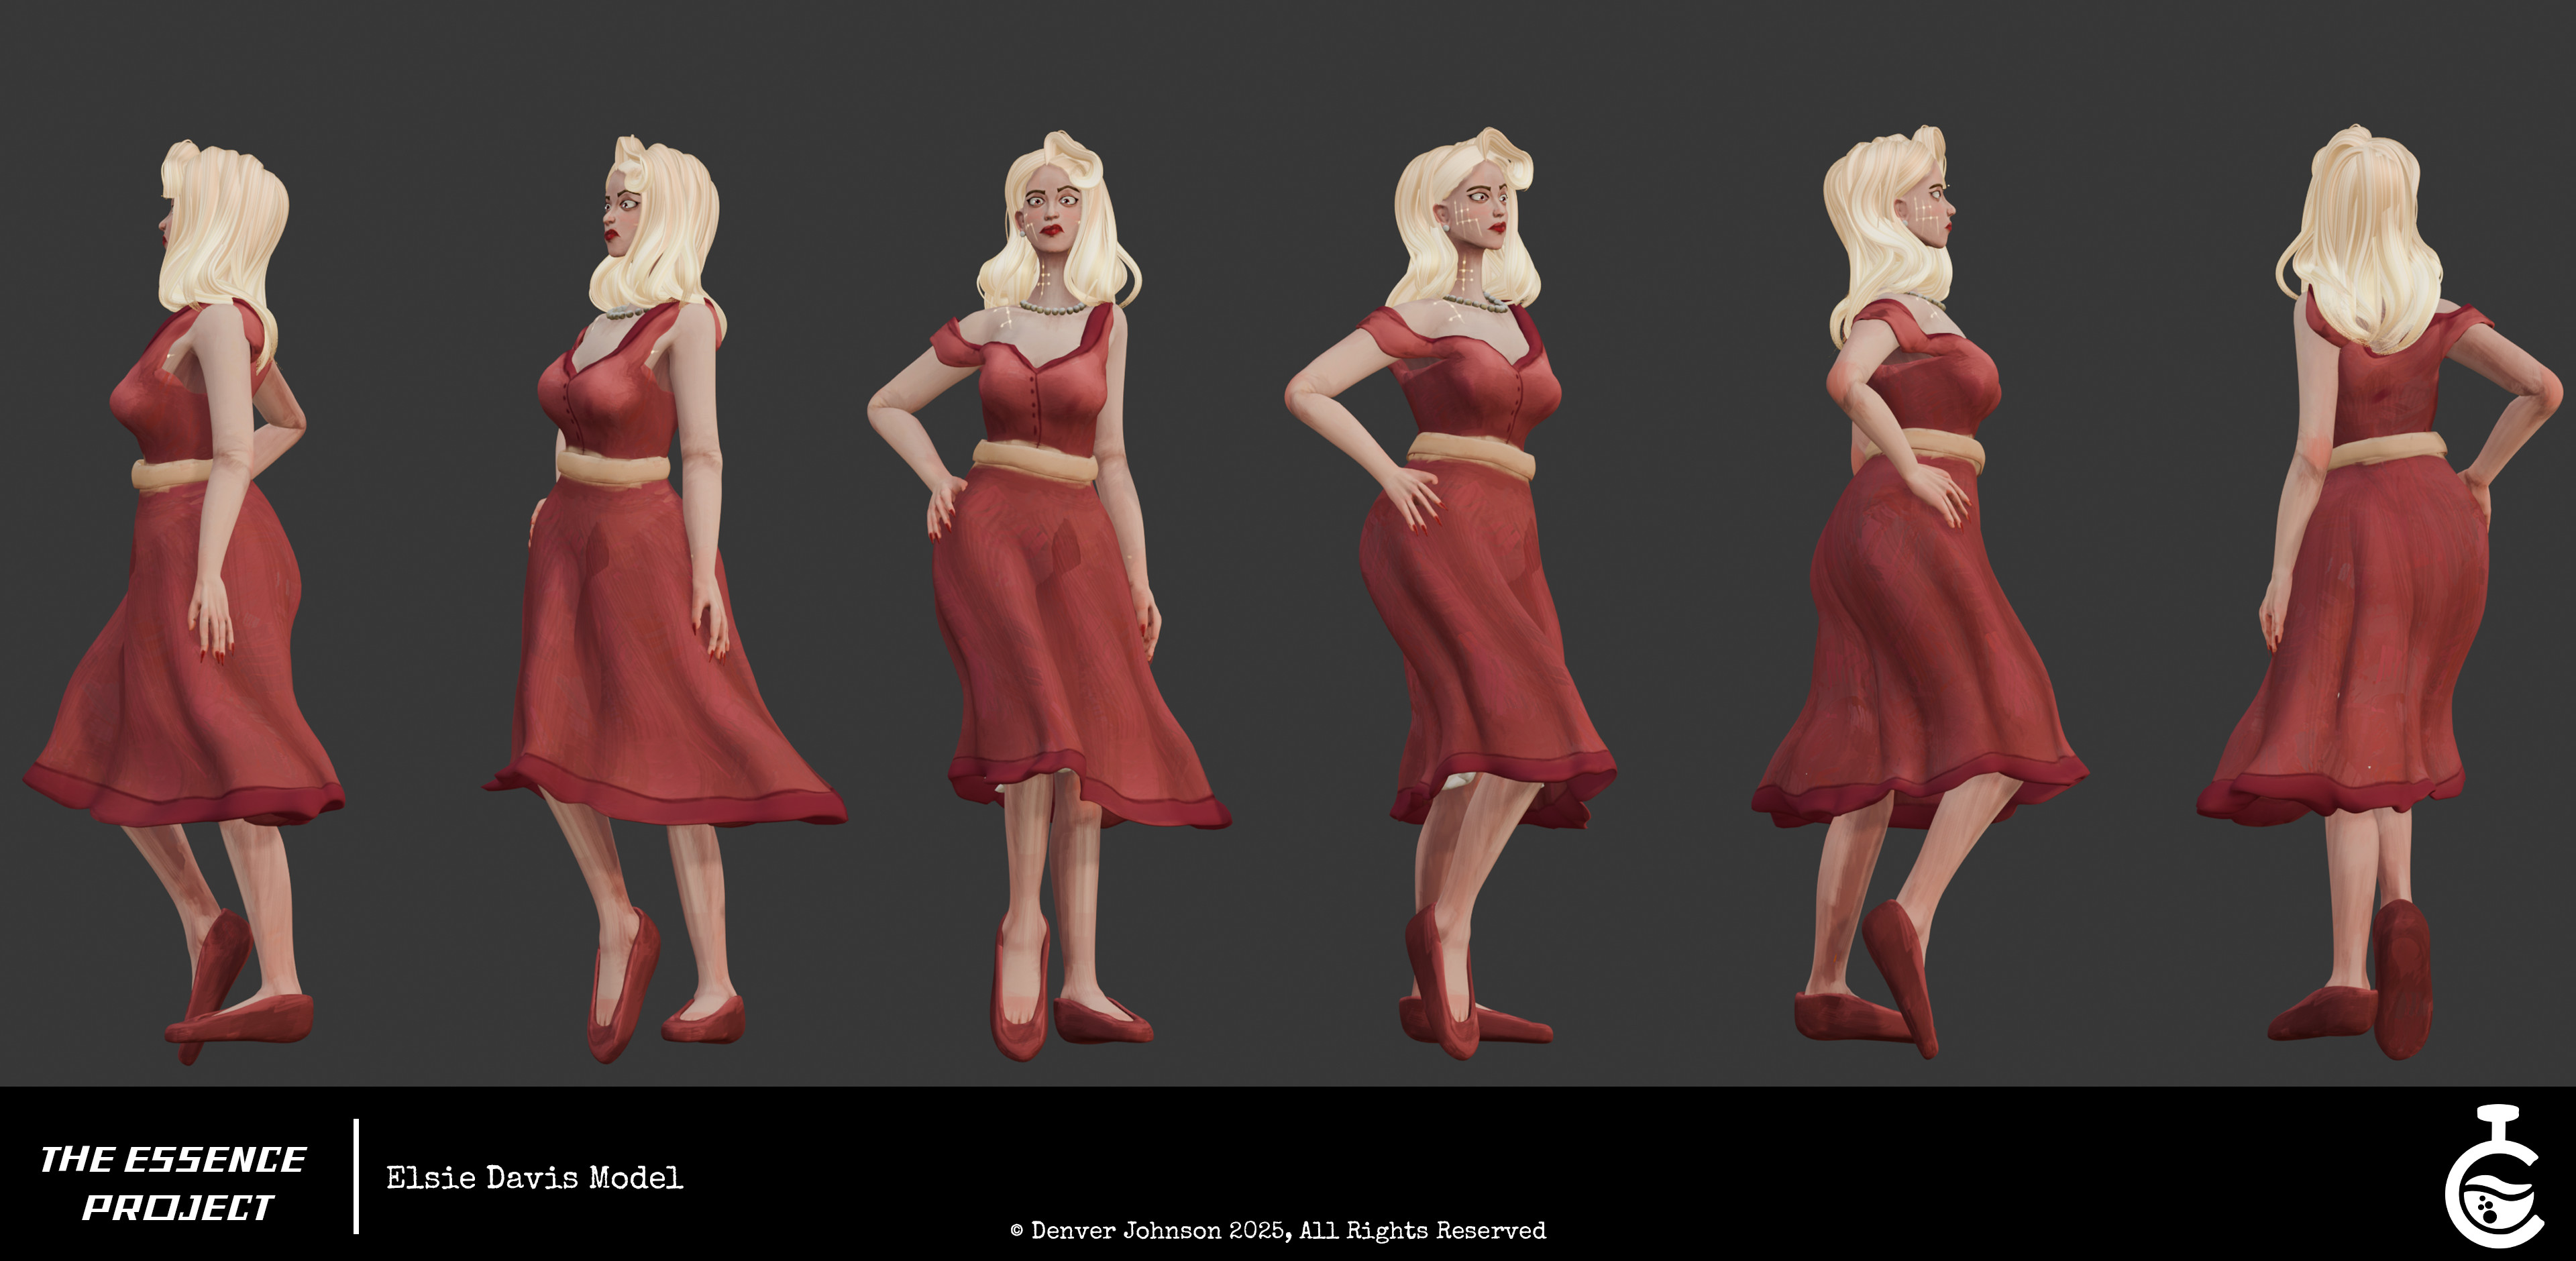This screenshot has width=2576, height=1261.
Task: Select the second model facing left
Action: (640, 600)
